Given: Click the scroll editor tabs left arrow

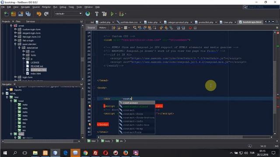Looking at the screenshot, I should pyautogui.click(x=266, y=21).
